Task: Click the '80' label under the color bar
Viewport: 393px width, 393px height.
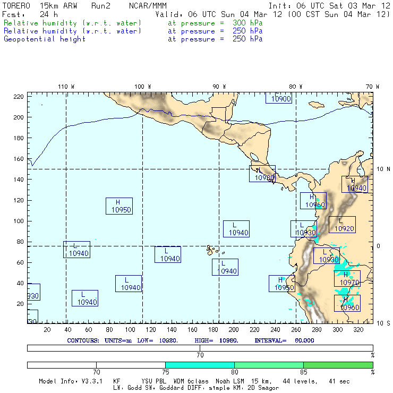Action: pyautogui.click(x=234, y=372)
